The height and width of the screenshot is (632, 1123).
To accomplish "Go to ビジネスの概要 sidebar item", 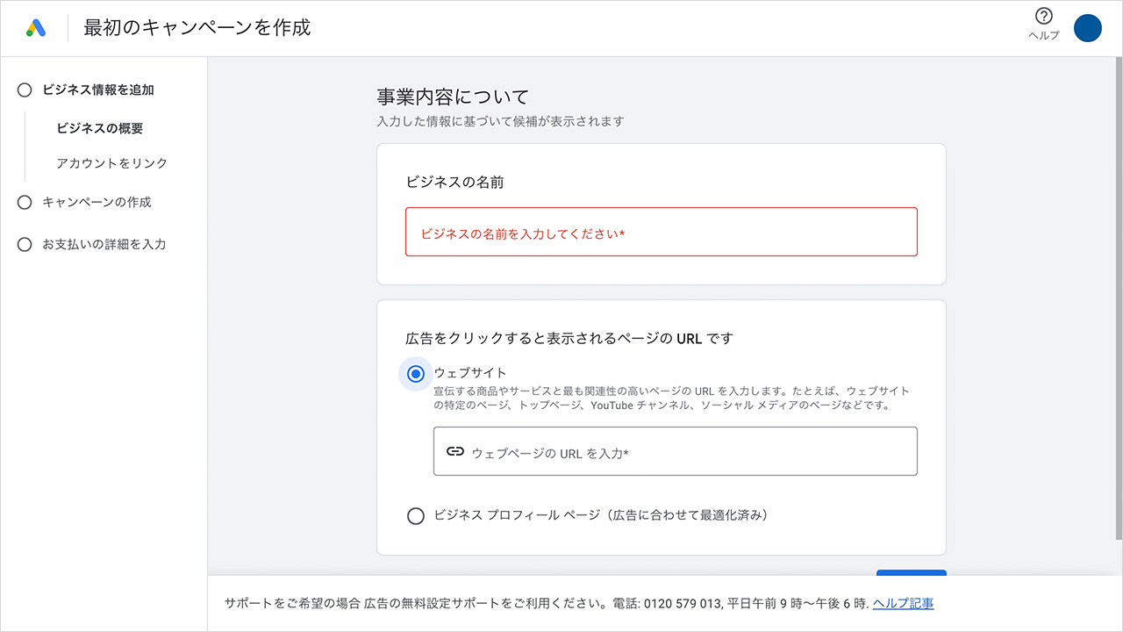I will pos(99,128).
